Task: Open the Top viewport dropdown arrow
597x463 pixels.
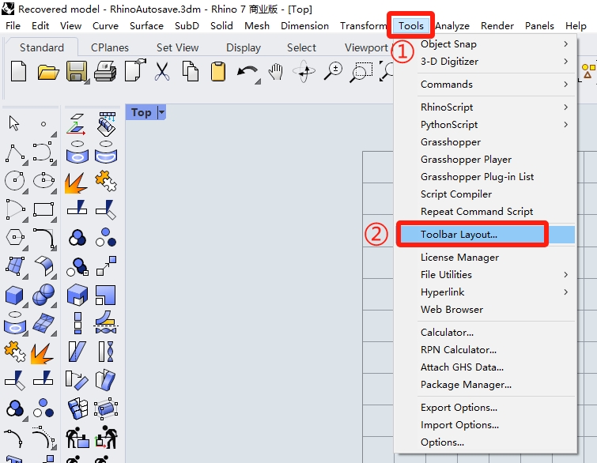Action: (x=162, y=112)
